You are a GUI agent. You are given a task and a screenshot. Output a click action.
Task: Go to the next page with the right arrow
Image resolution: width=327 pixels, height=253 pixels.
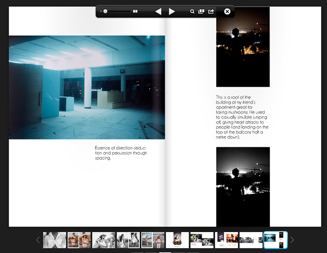[172, 11]
